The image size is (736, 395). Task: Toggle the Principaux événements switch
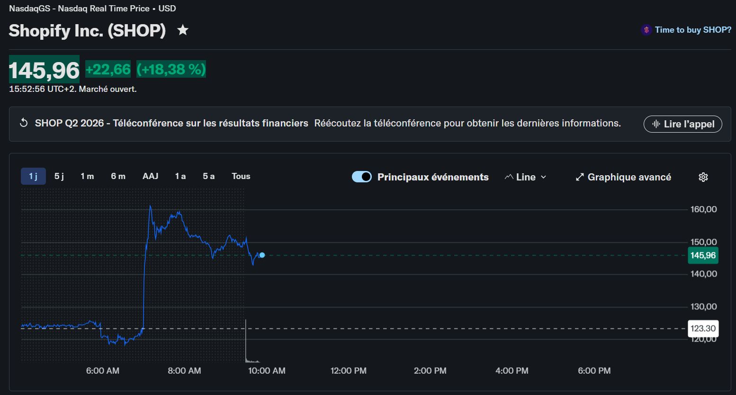coord(362,177)
